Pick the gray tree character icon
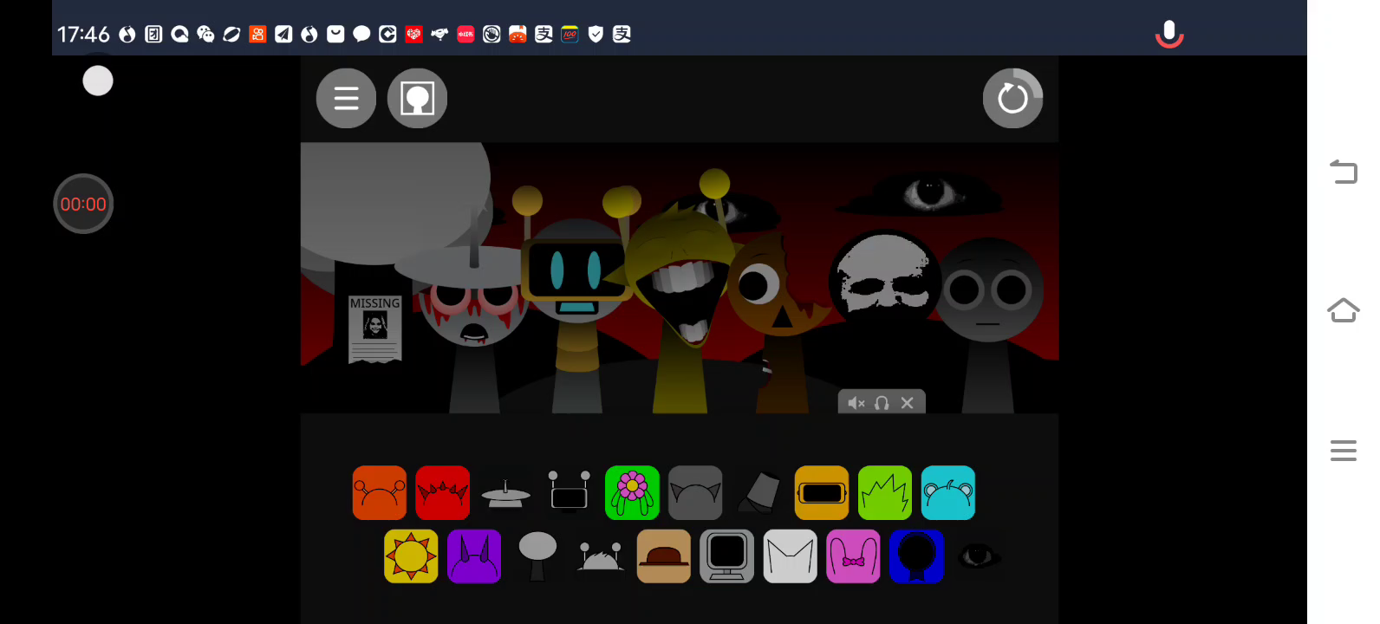The height and width of the screenshot is (624, 1380). 537,556
